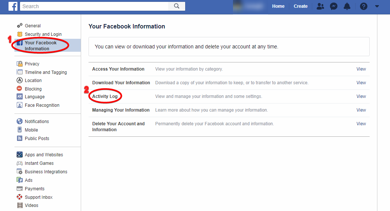This screenshot has height=211, width=390.
Task: Click the Apps and Websites icon
Action: pos(20,154)
